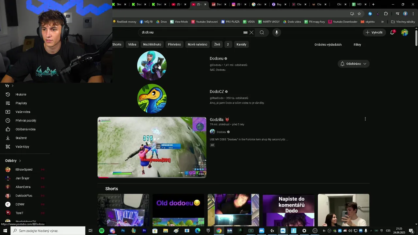
Task: Open RealGeek money bookmark
Action: [125, 22]
